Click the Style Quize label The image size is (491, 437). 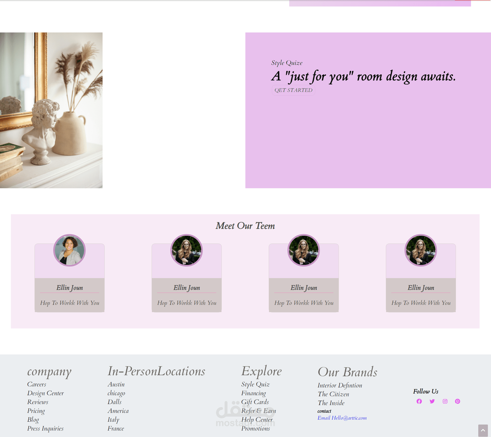click(287, 63)
